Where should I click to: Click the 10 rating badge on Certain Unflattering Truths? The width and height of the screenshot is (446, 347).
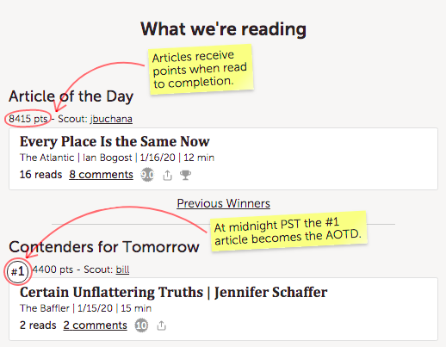coord(141,325)
